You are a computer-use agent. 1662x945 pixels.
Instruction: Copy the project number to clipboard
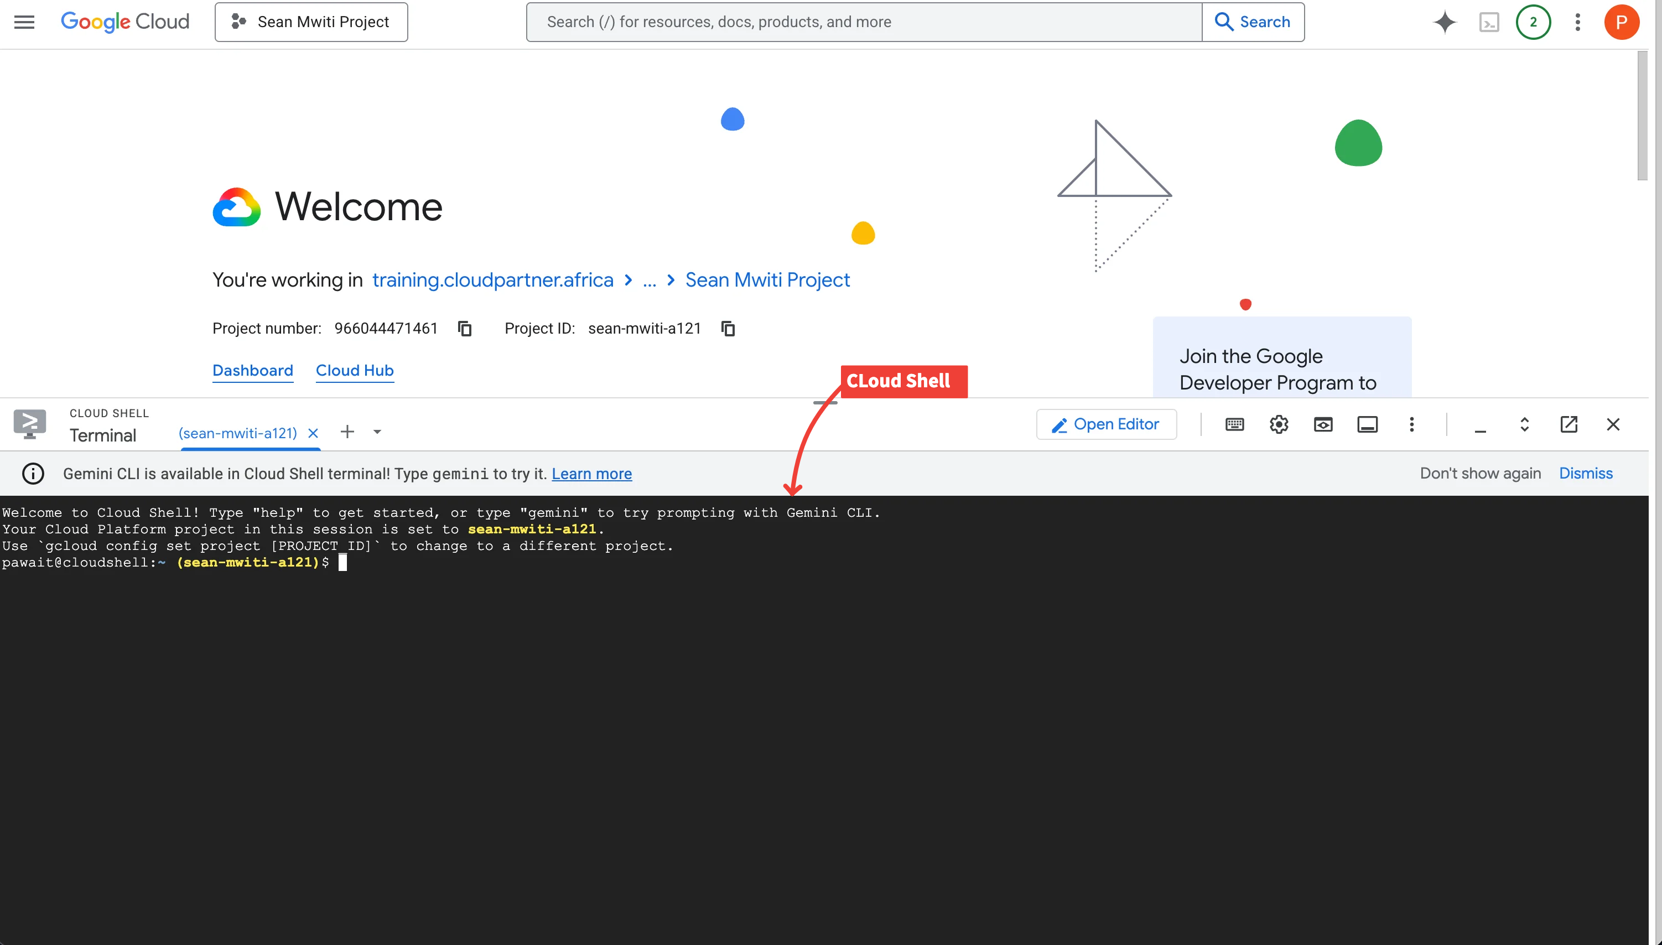pos(465,329)
